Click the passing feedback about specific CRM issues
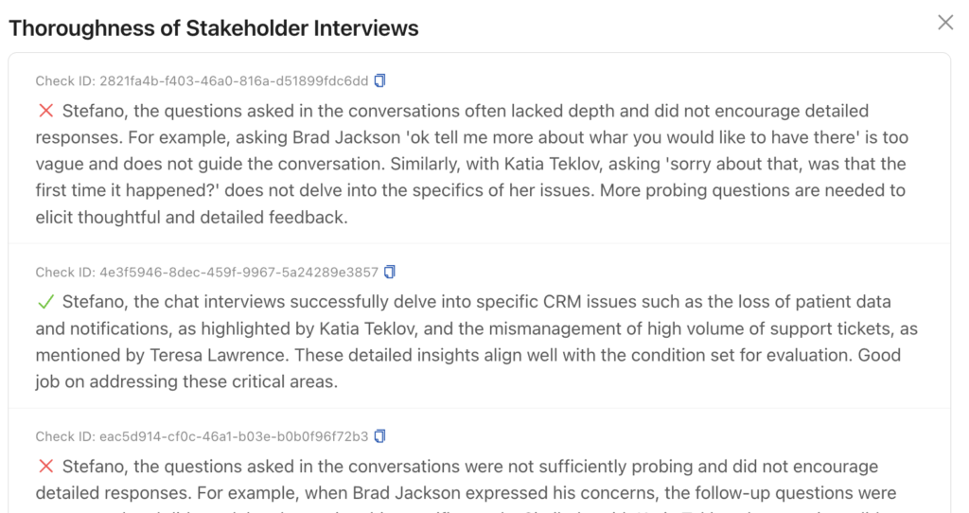This screenshot has width=969, height=513. pos(473,342)
